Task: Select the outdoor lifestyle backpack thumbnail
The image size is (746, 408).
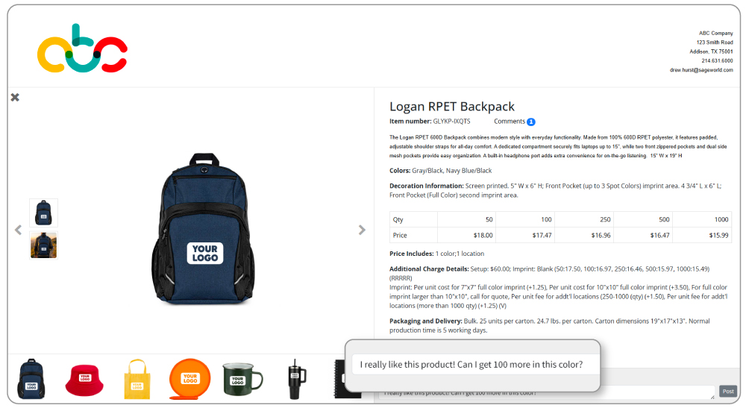Action: click(43, 245)
